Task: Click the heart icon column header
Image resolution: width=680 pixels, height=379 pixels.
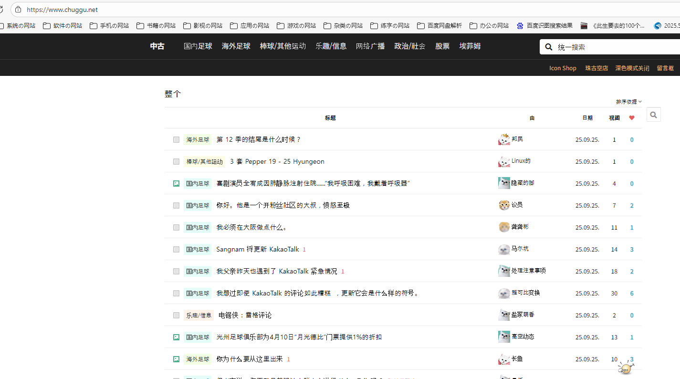Action: point(631,118)
